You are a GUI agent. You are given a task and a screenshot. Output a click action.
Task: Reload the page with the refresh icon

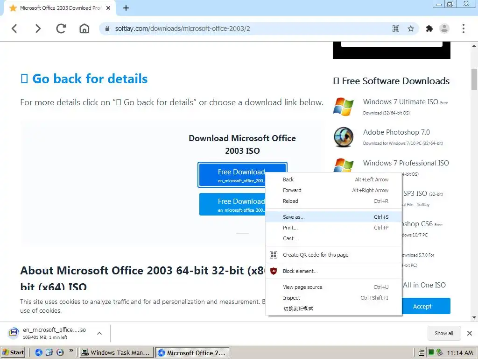tap(61, 29)
